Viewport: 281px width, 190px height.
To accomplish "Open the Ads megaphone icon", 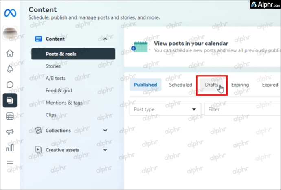I will point(10,132).
